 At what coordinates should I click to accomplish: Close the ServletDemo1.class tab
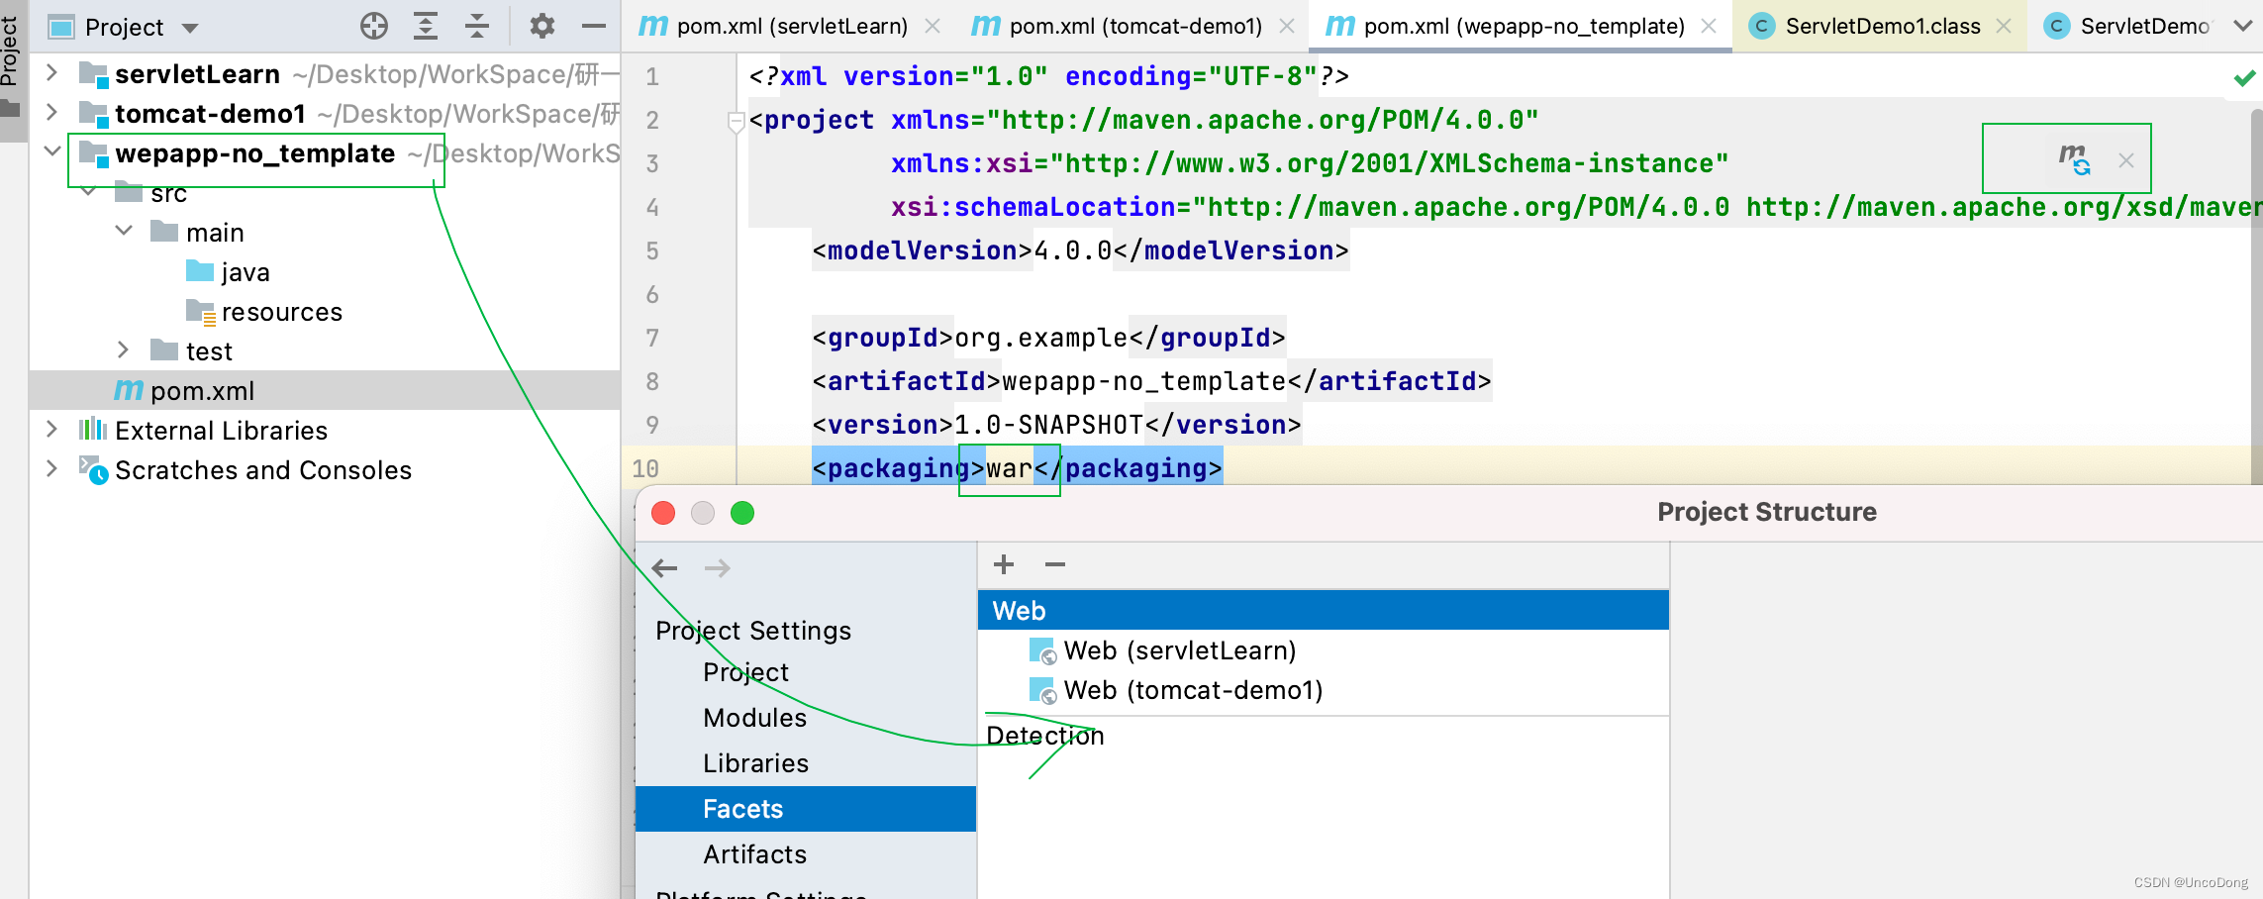[2005, 27]
